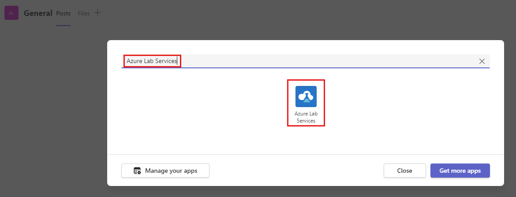Select the Azure Lab Services app icon
516x197 pixels.
coord(306,97)
